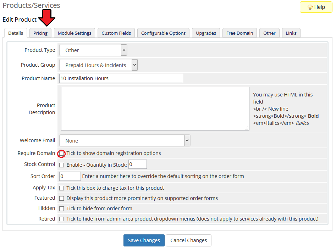This screenshot has width=336, height=250.
Task: Open the Help button label
Action: pos(319,7)
